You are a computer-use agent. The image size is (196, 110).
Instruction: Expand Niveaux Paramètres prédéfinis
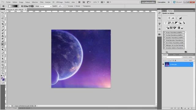coord(164,32)
